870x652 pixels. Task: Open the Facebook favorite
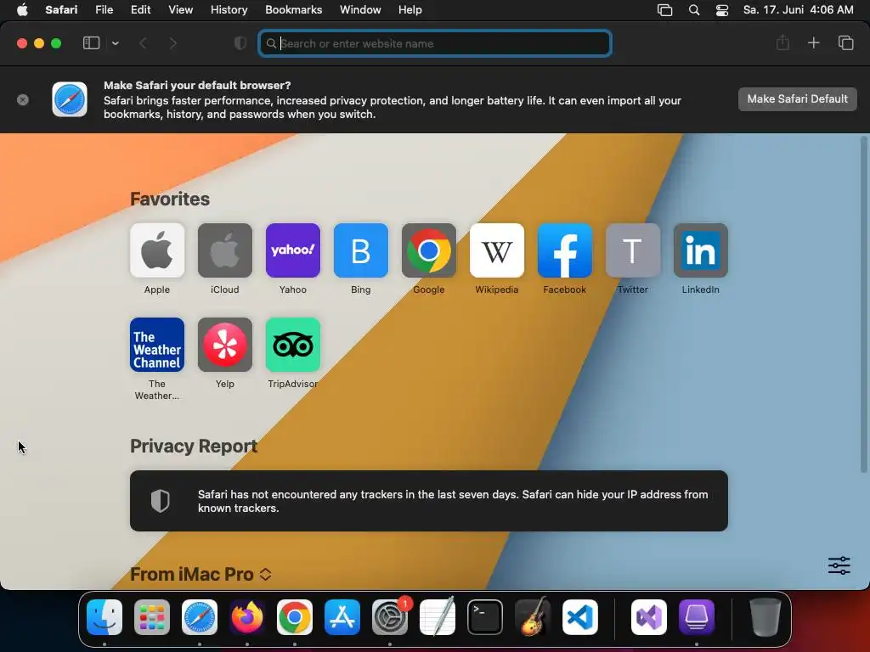click(565, 250)
